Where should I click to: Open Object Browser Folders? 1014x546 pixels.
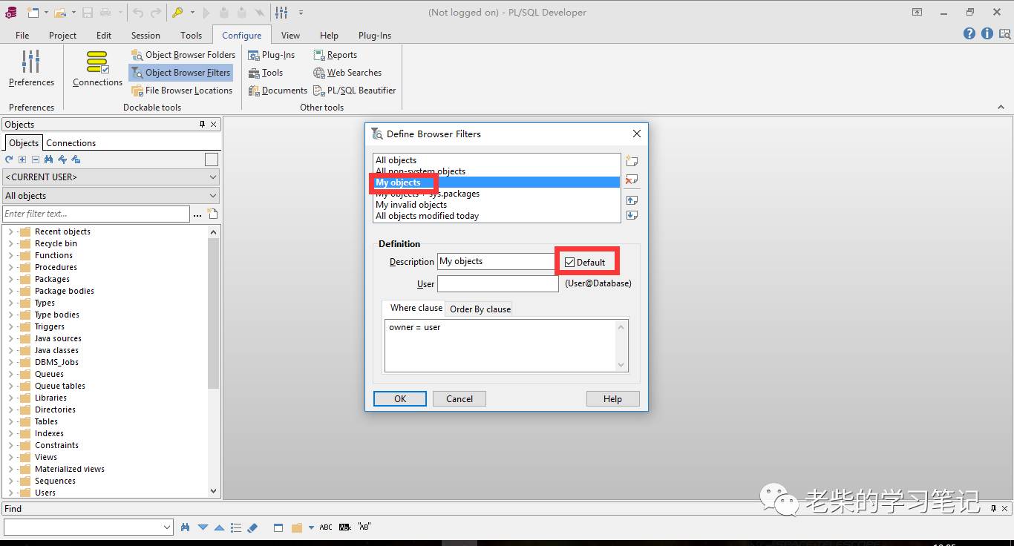click(x=183, y=55)
